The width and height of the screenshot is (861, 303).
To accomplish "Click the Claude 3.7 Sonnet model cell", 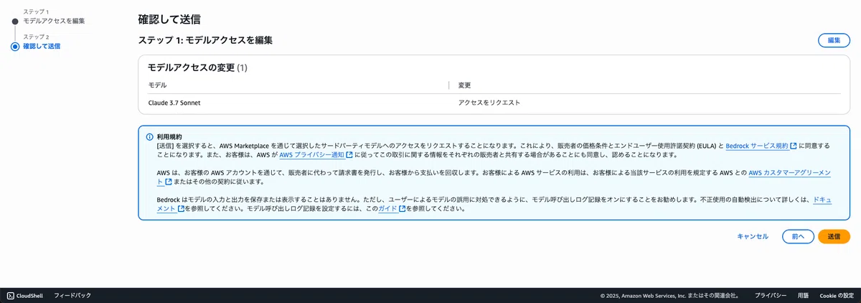I will click(174, 103).
